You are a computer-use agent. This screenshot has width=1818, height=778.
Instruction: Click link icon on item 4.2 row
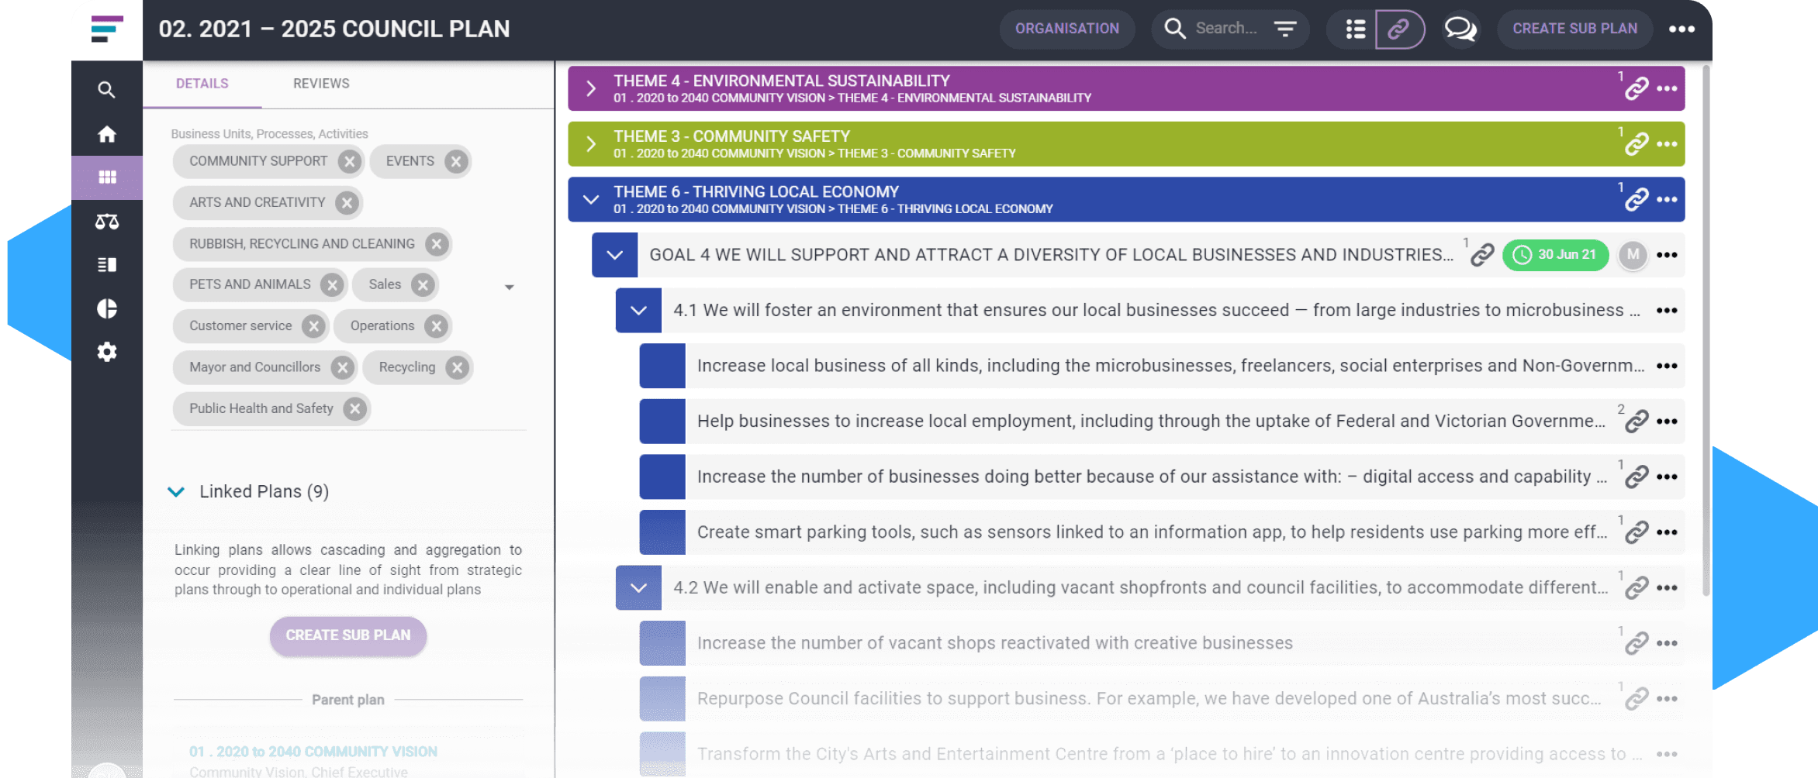click(1637, 588)
